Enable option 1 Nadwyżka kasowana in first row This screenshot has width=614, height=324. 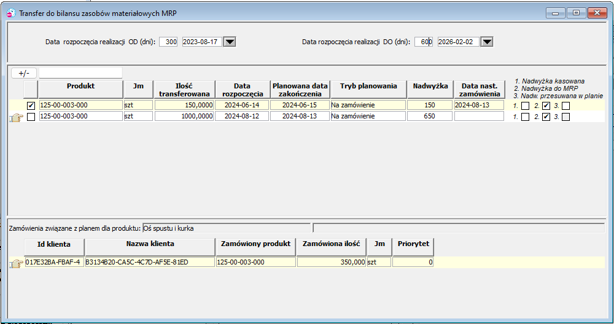[526, 106]
